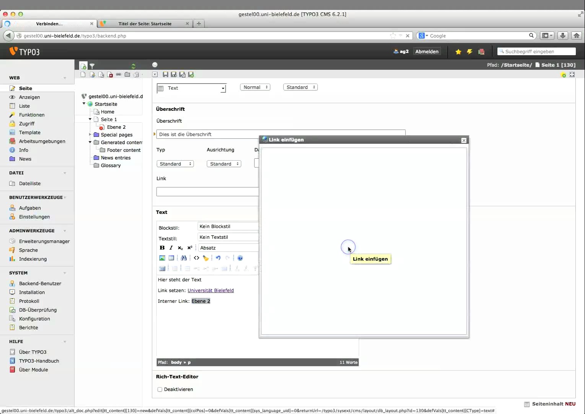
Task: Click the Bold formatting icon
Action: click(x=162, y=248)
